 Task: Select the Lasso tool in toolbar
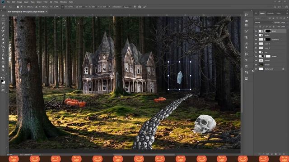tap(3, 23)
